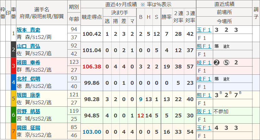Select car number 3 red badge
The width and height of the screenshot is (260, 140).
coord(14,66)
